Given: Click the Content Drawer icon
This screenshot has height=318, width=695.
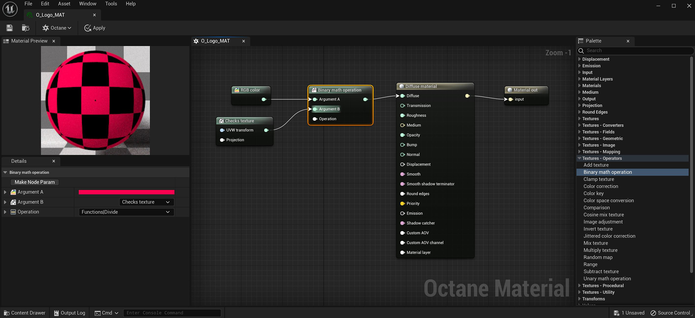Looking at the screenshot, I should (x=7, y=313).
